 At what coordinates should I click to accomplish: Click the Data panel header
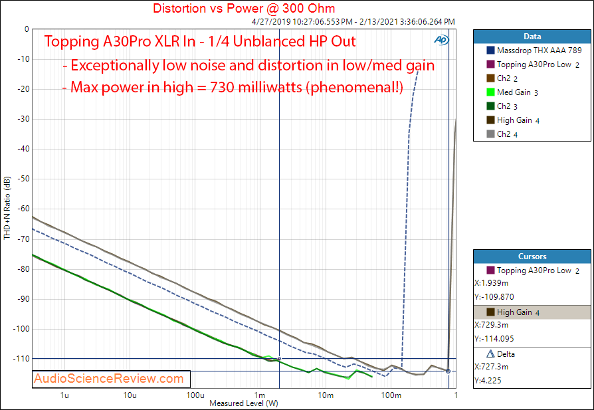[x=532, y=37]
